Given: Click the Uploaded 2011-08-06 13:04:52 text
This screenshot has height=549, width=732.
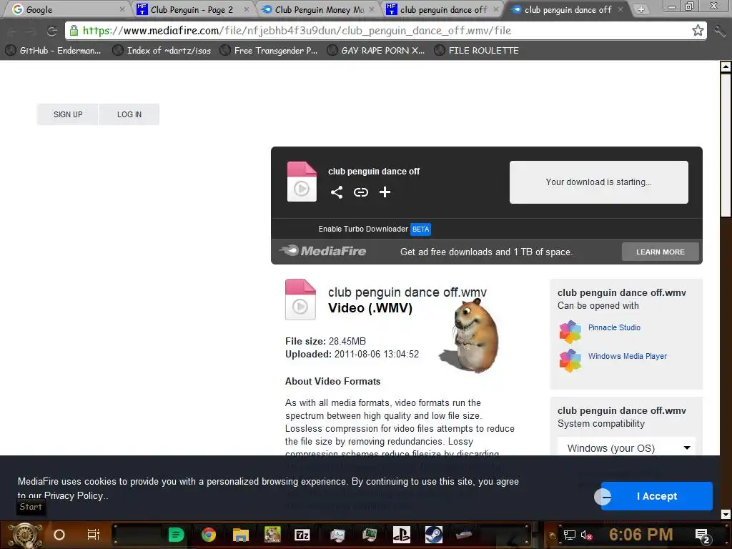Looking at the screenshot, I should click(x=352, y=354).
